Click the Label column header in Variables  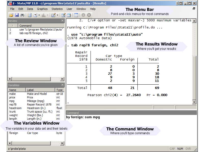(x=40, y=90)
